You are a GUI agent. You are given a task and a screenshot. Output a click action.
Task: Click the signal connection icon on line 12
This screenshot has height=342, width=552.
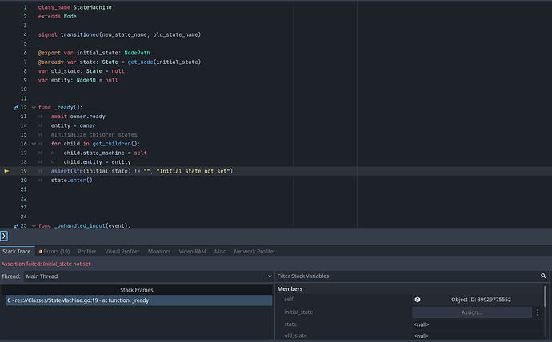16,108
